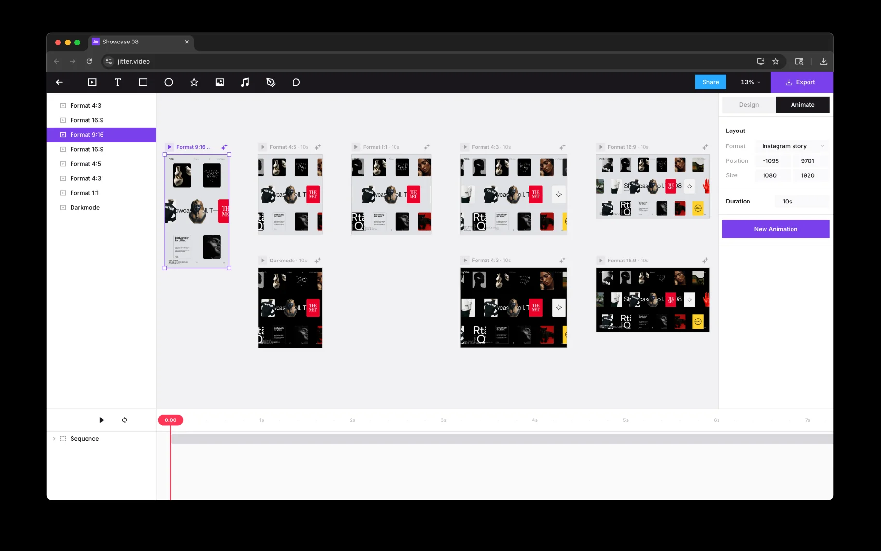The height and width of the screenshot is (551, 881).
Task: Play the timeline animation
Action: (x=102, y=420)
